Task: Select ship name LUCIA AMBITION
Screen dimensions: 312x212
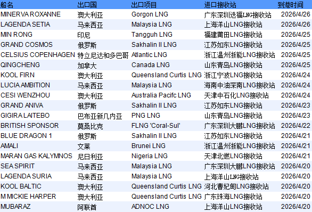Action: coord(25,85)
